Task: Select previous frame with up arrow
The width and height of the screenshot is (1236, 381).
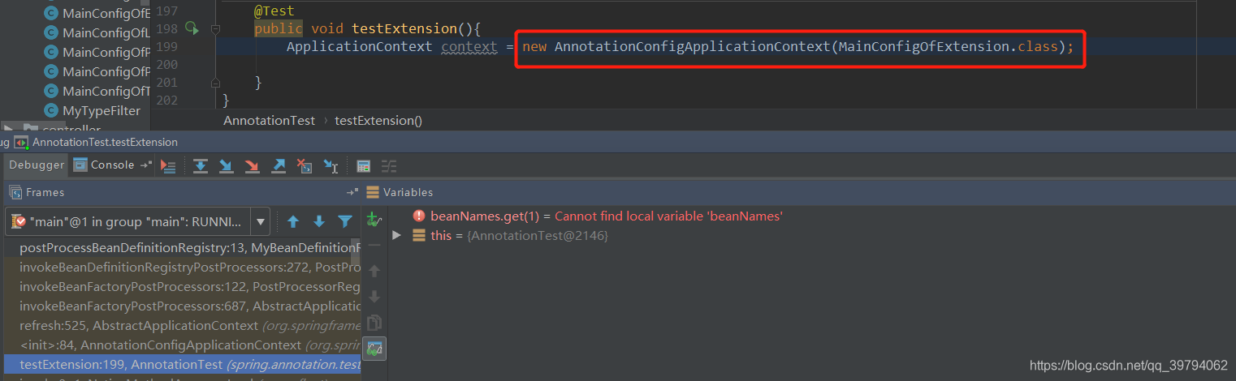Action: [293, 221]
